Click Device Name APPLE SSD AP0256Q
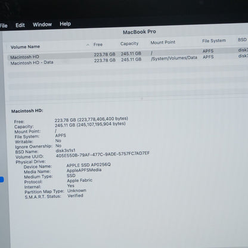 pyautogui.click(x=88, y=165)
